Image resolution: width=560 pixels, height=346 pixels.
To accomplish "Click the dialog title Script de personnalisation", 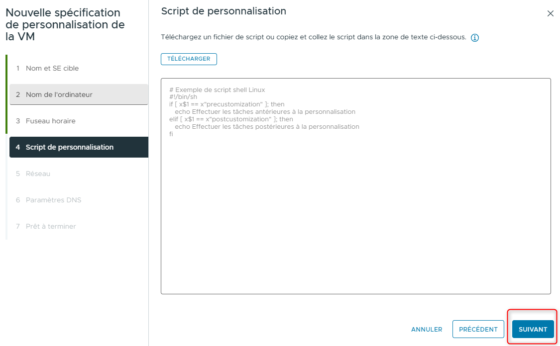I will pos(223,10).
